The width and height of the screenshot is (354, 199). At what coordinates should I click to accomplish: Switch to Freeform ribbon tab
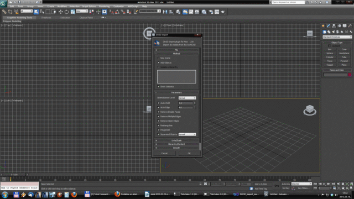coord(46,18)
